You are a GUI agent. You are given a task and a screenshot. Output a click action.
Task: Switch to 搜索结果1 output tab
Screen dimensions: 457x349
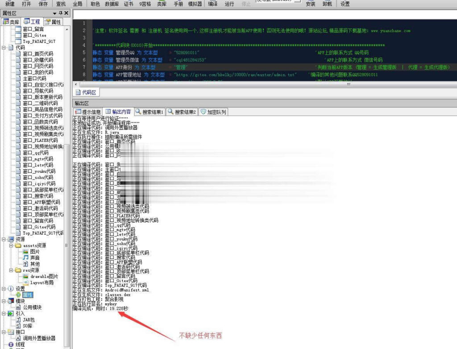point(150,112)
